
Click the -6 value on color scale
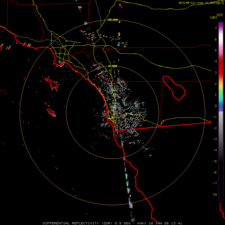point(215,172)
